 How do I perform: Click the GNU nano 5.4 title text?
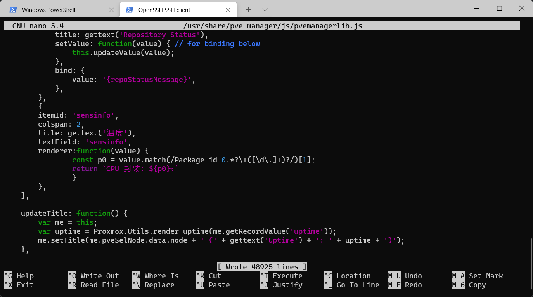pos(38,26)
